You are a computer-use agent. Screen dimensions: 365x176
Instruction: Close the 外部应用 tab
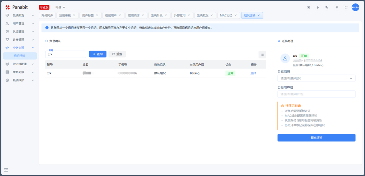189,15
